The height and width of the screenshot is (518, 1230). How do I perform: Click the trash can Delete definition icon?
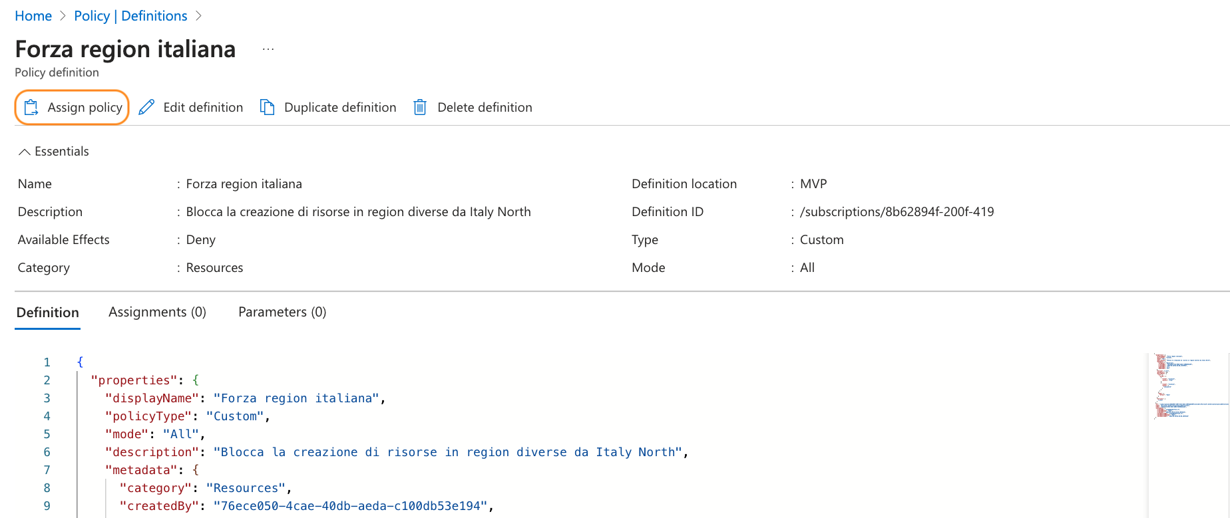(x=420, y=108)
